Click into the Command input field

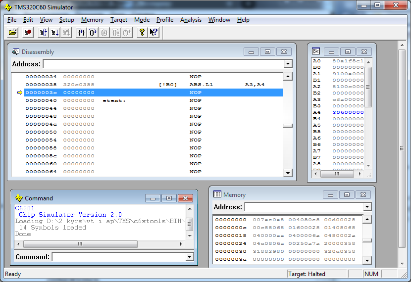119,257
